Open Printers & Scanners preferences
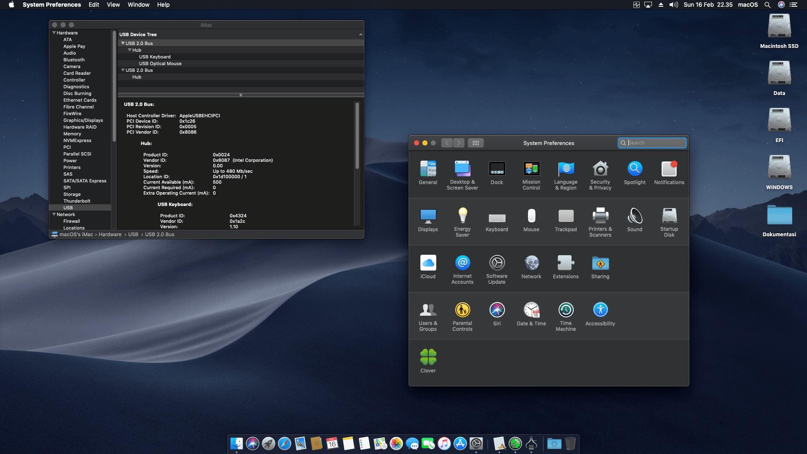This screenshot has width=807, height=454. tap(600, 222)
